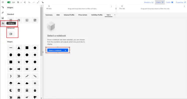Insert the right arrow shape

coord(19,69)
